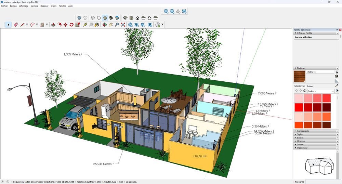The width and height of the screenshot is (342, 184).
Task: Collapse the Matières panel
Action: pyautogui.click(x=316, y=68)
